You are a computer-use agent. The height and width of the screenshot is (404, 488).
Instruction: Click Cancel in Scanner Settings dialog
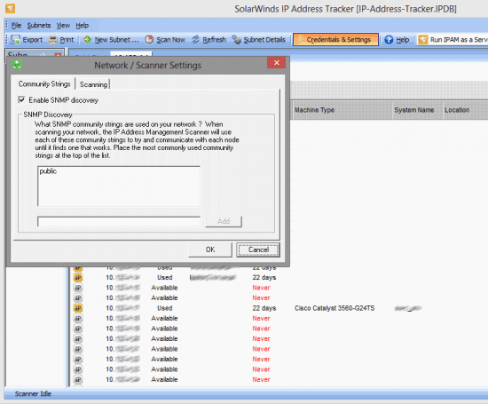(258, 250)
